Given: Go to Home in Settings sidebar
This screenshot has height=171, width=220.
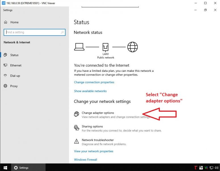Looking at the screenshot, I should [14, 22].
